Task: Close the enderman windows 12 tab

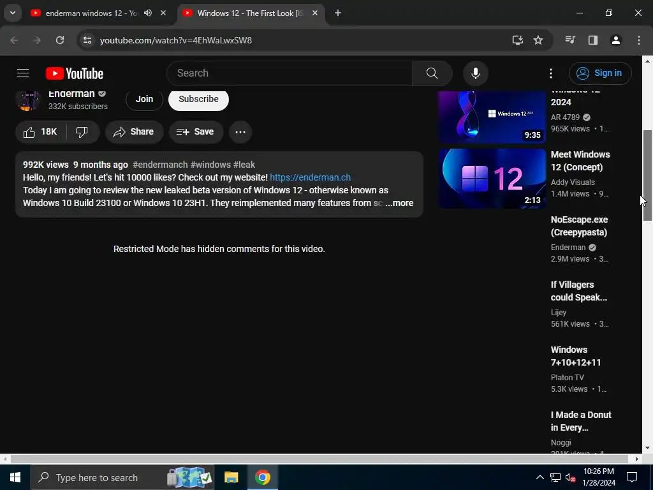Action: click(163, 13)
